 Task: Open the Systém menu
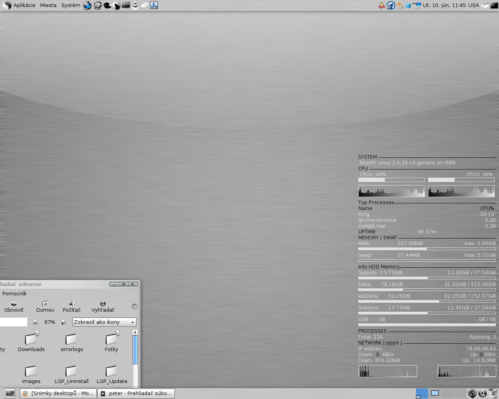coord(71,5)
